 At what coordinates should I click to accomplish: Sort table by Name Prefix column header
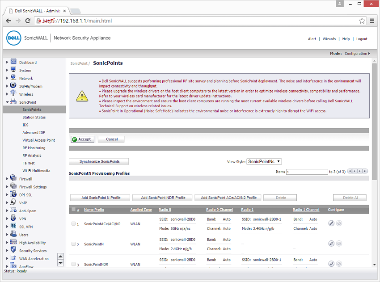94,210
